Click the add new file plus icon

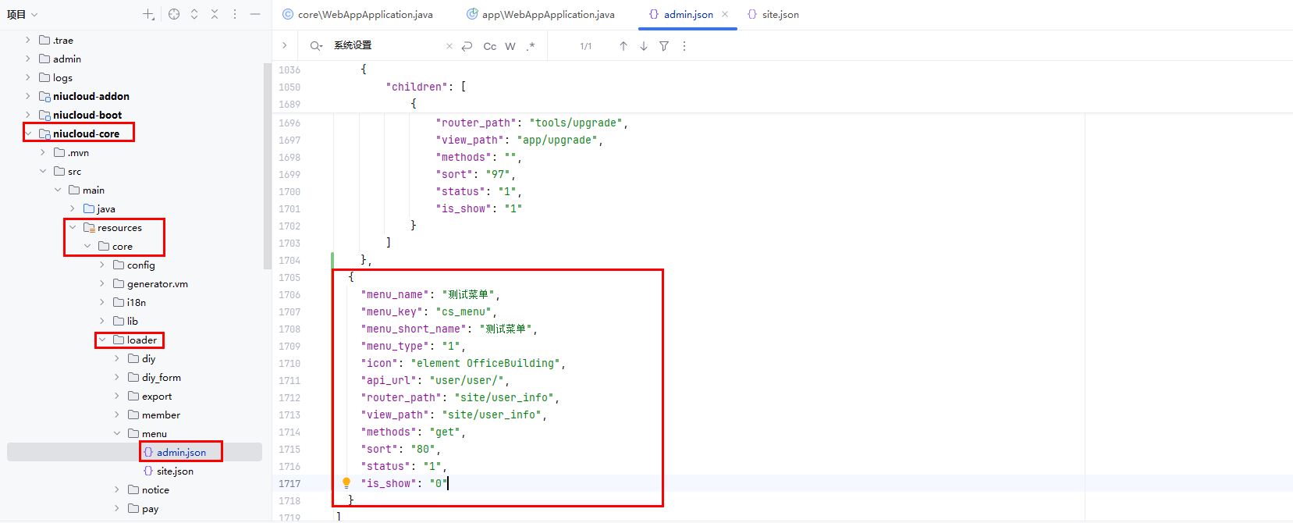pyautogui.click(x=148, y=14)
